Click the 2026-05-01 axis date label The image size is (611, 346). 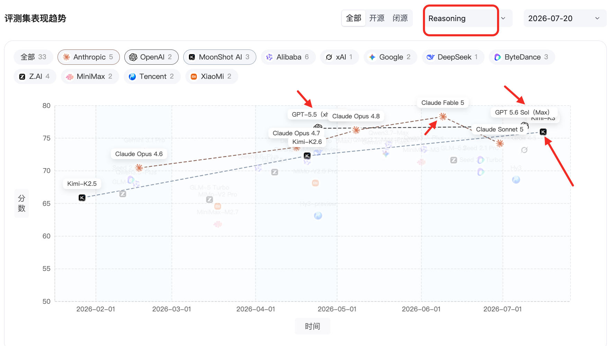[337, 309]
